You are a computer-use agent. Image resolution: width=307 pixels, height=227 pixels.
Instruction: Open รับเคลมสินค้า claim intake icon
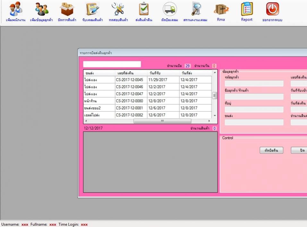pyautogui.click(x=93, y=12)
